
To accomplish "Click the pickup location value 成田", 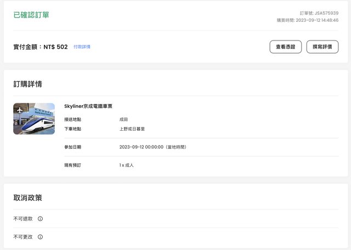I will (x=124, y=119).
